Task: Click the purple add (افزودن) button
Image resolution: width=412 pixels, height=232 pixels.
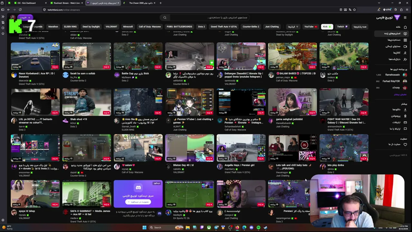Action: click(25, 17)
